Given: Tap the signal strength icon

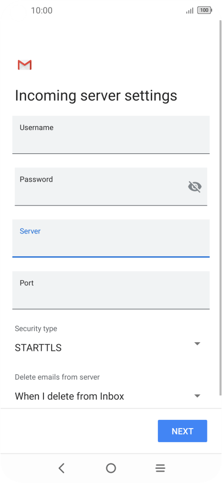Looking at the screenshot, I should pos(190,11).
